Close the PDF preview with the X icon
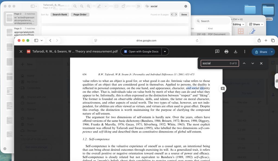 (21, 51)
